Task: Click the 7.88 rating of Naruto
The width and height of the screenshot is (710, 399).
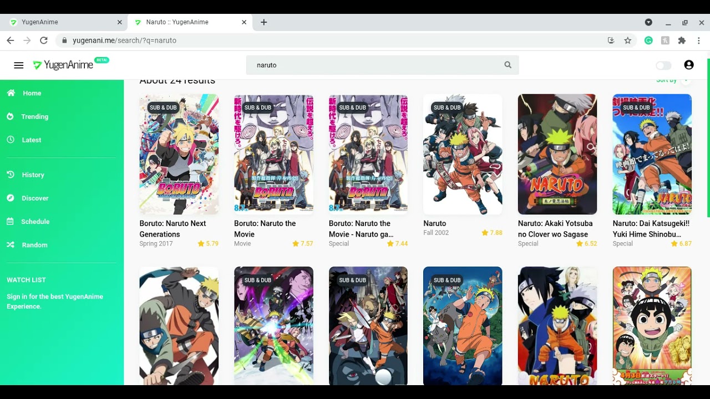Action: (492, 233)
